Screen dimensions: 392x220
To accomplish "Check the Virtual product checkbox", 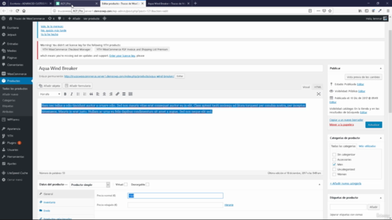I will (126, 185).
